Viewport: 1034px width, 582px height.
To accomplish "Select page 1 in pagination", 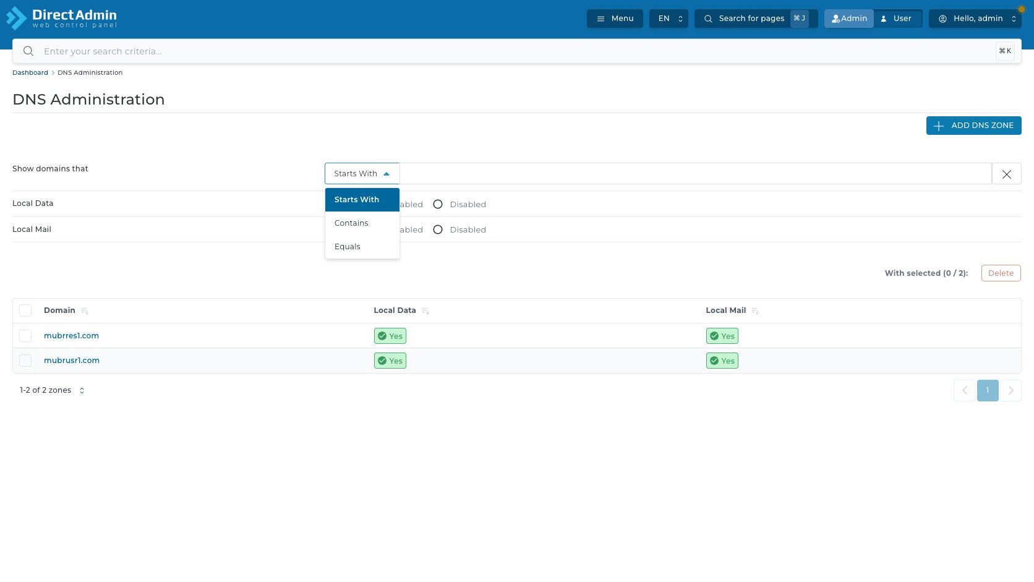I will tap(988, 390).
